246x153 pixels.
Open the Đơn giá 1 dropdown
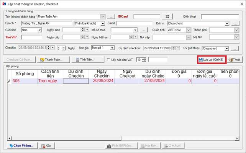tap(112, 48)
